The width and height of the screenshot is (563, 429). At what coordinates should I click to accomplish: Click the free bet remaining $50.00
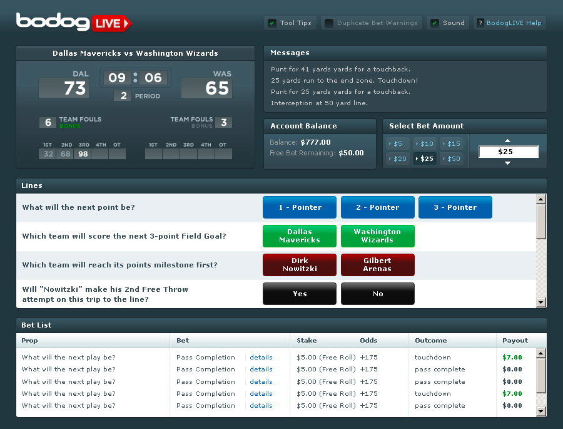pyautogui.click(x=351, y=153)
